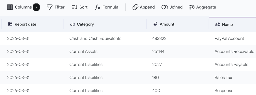The image size is (256, 95).
Task: Select the Sales Tax name cell
Action: tap(223, 78)
